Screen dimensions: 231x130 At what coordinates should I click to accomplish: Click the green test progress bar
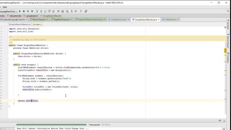pos(51,125)
